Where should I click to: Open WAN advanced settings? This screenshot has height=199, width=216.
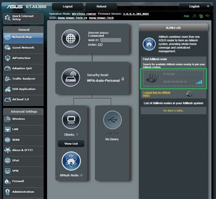23,140
